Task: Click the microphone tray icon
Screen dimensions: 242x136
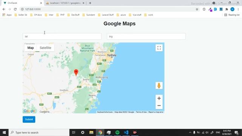Action: 194,133
